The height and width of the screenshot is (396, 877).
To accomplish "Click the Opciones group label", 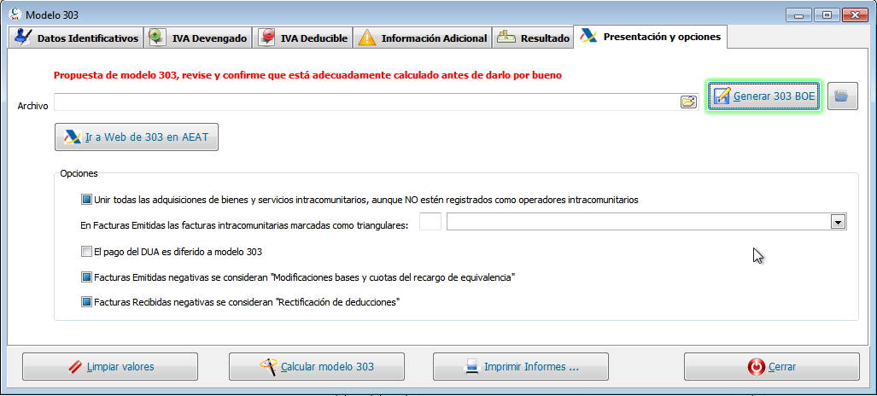I will pyautogui.click(x=79, y=173).
